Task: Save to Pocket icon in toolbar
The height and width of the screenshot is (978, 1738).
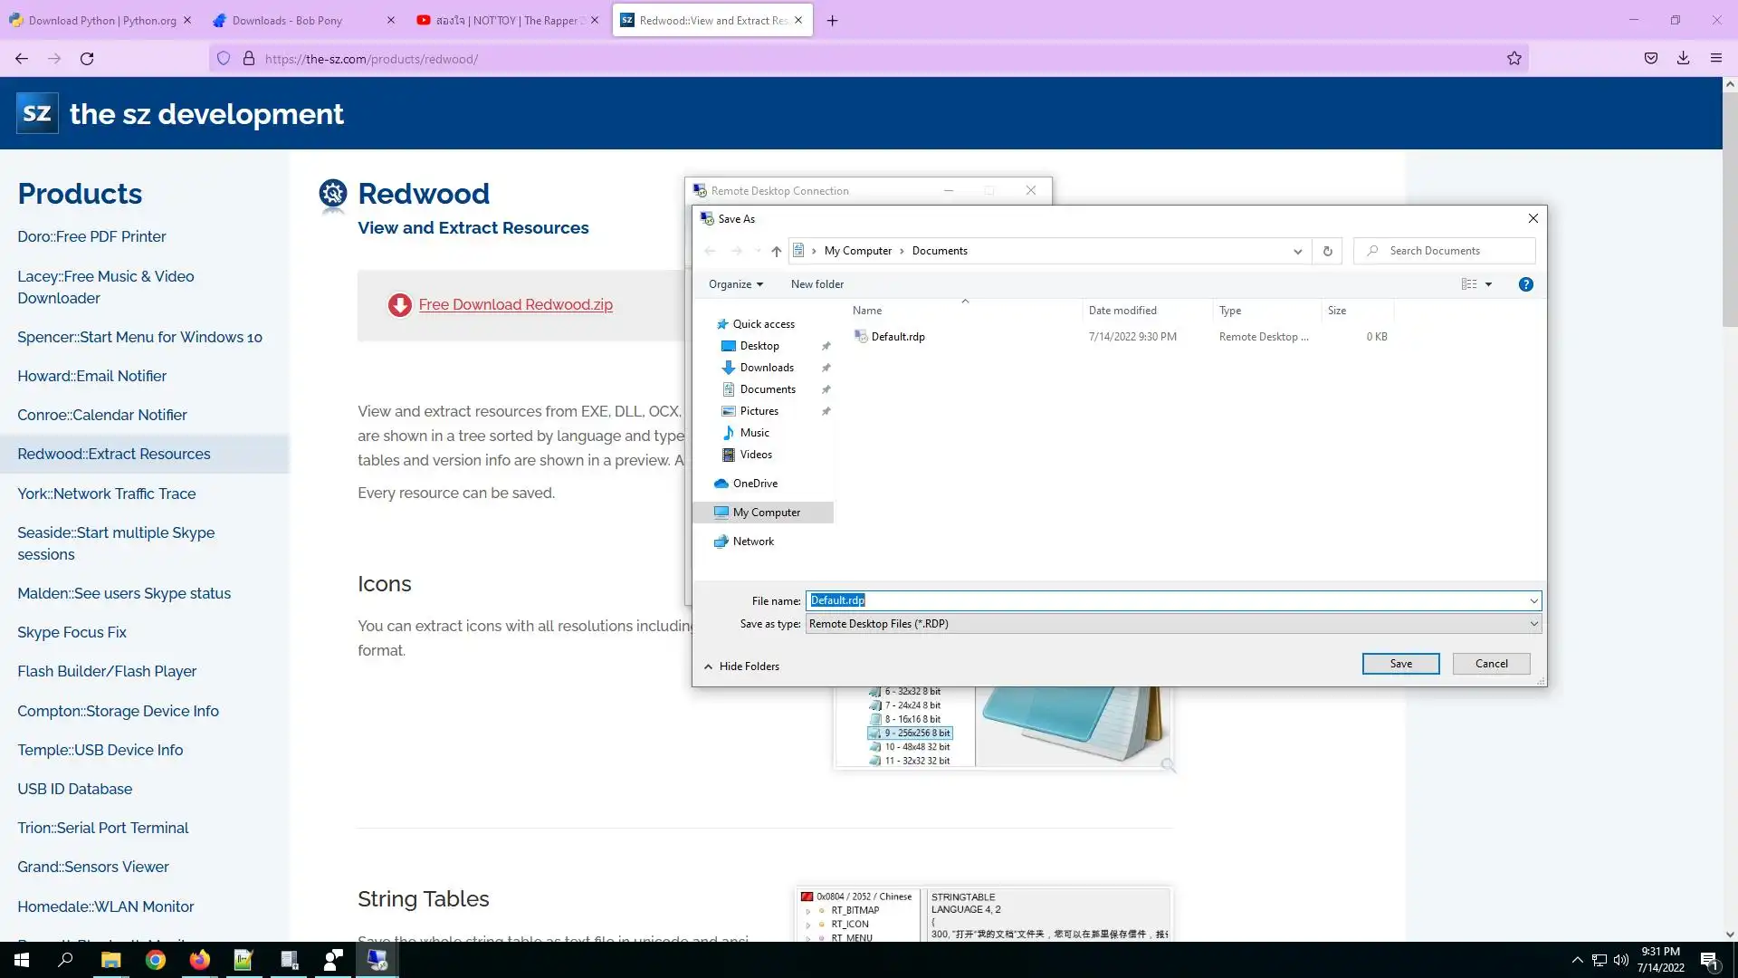Action: coord(1650,59)
